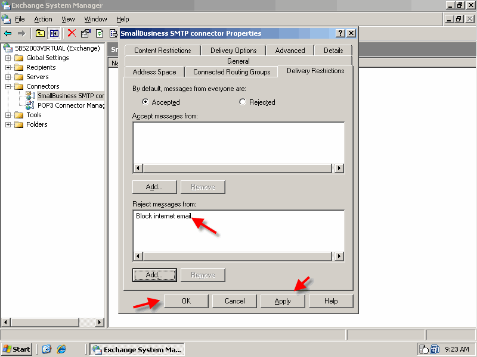Expand the Servers node
477x357 pixels.
(8, 77)
